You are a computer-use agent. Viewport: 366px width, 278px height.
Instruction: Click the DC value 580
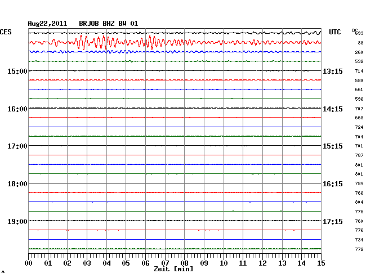(359, 80)
